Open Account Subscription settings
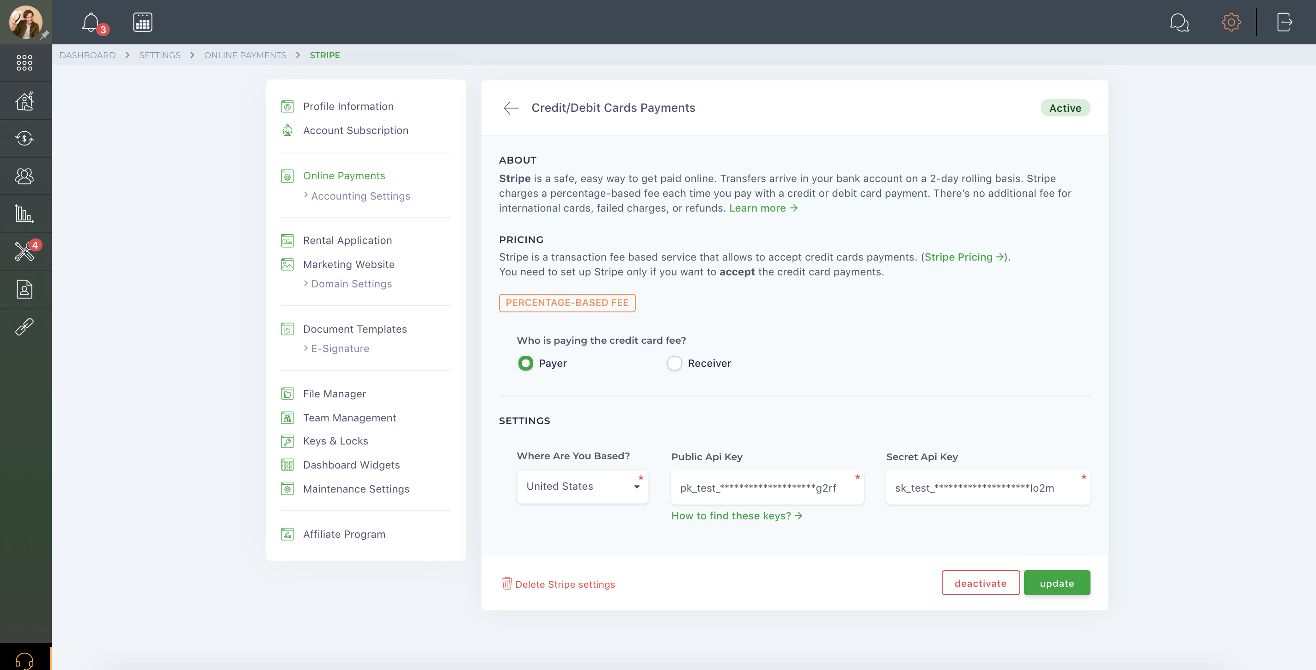Screen dimensions: 1316x670 (355, 130)
